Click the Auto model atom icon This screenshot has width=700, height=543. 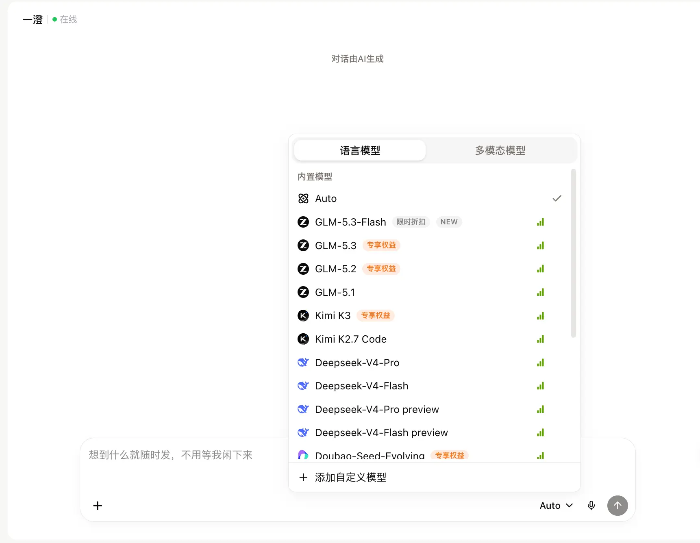point(303,198)
